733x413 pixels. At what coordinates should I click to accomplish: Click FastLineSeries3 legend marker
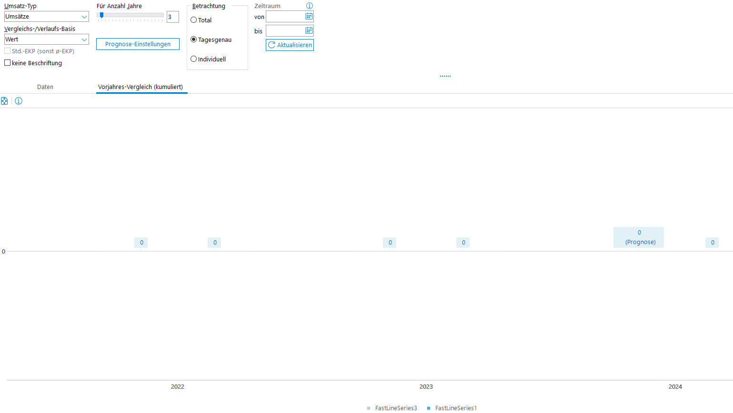pyautogui.click(x=369, y=408)
